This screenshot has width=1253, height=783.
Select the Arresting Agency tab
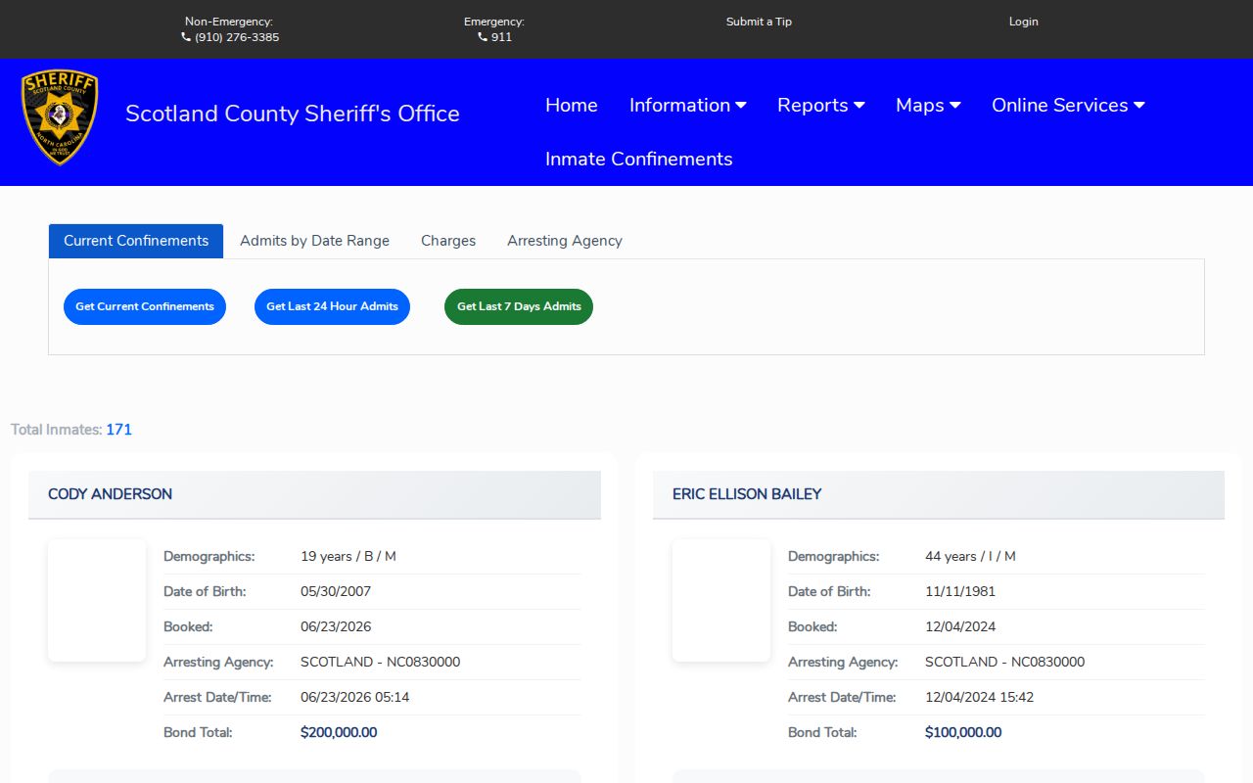click(565, 241)
